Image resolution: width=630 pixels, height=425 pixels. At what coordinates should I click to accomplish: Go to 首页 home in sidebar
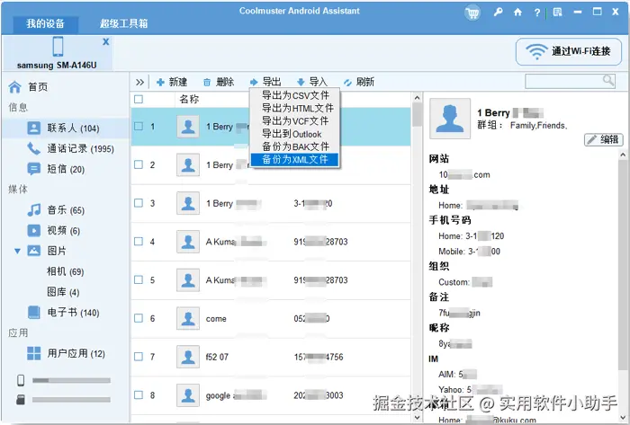pyautogui.click(x=28, y=87)
